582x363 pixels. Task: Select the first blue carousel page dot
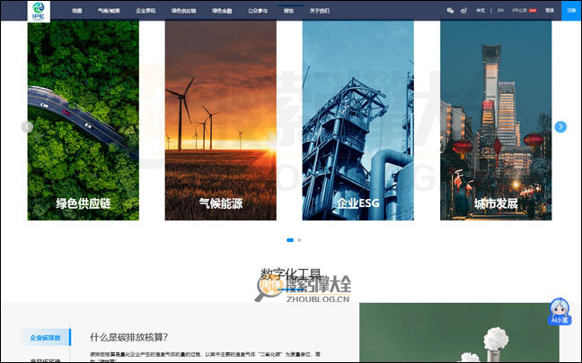[290, 240]
